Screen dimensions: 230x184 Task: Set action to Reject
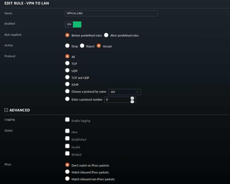click(x=82, y=46)
